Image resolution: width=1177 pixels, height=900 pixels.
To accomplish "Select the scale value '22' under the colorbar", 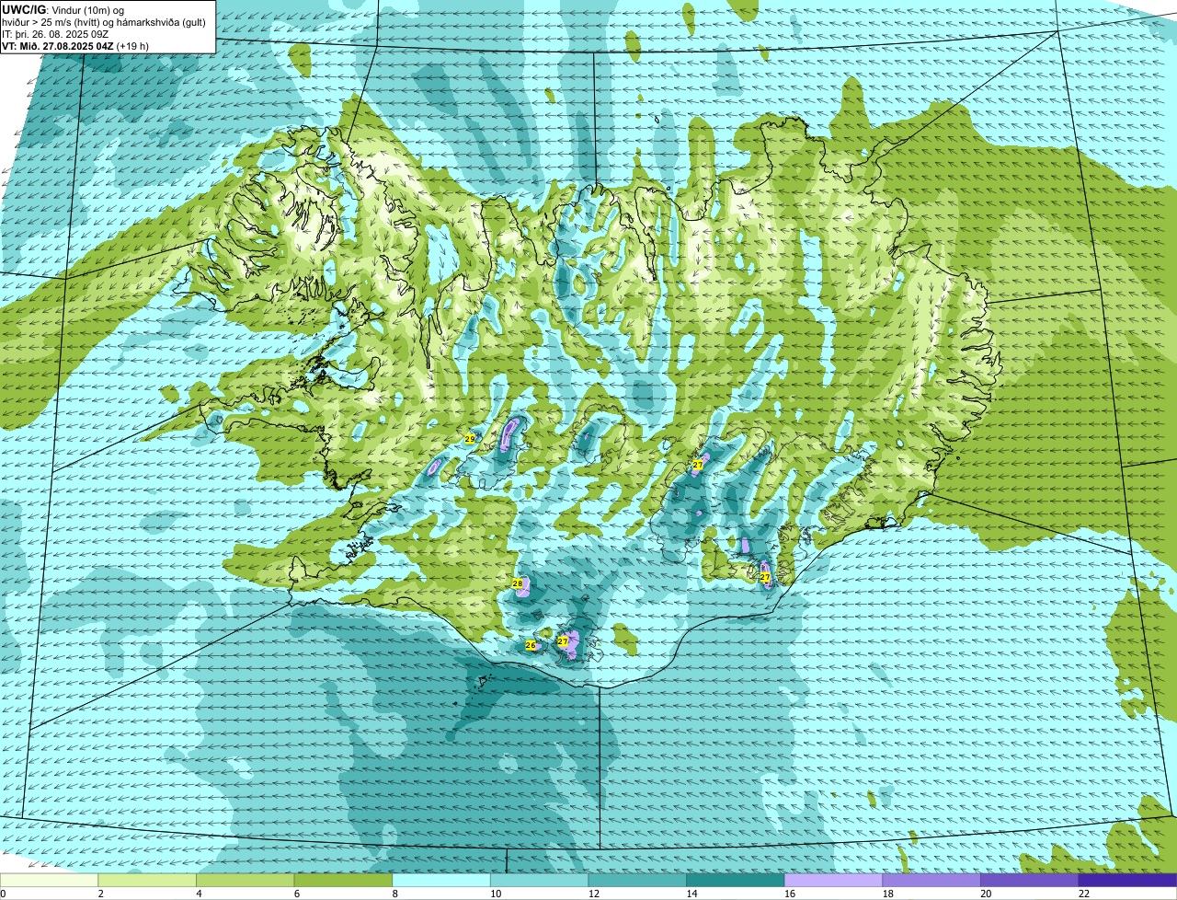I will [1083, 894].
